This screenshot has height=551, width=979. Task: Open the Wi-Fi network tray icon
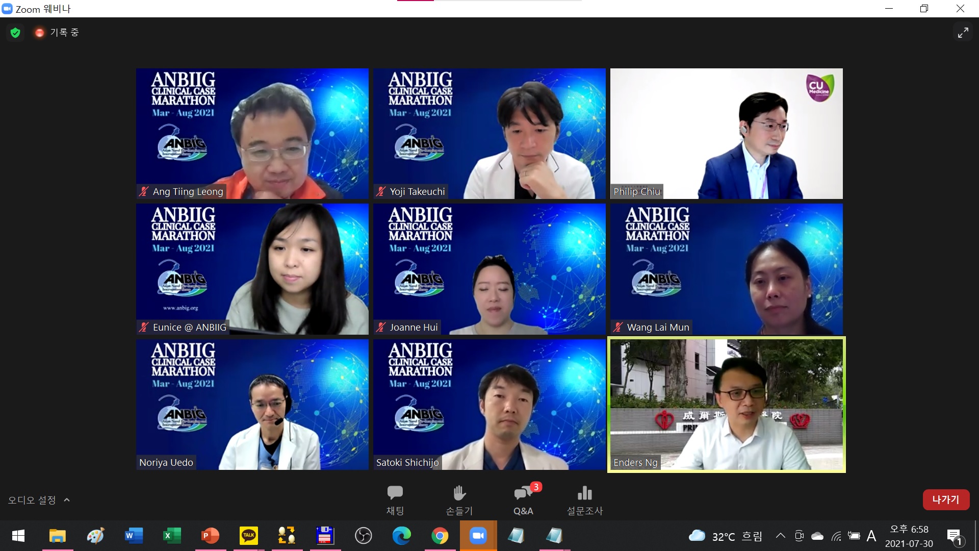click(836, 536)
